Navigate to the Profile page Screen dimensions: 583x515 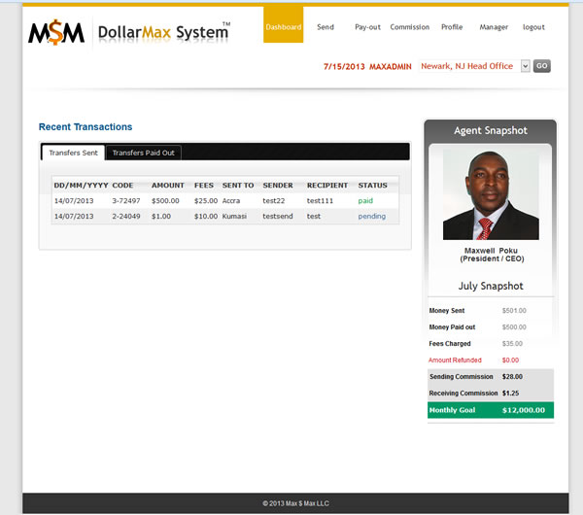pos(452,27)
